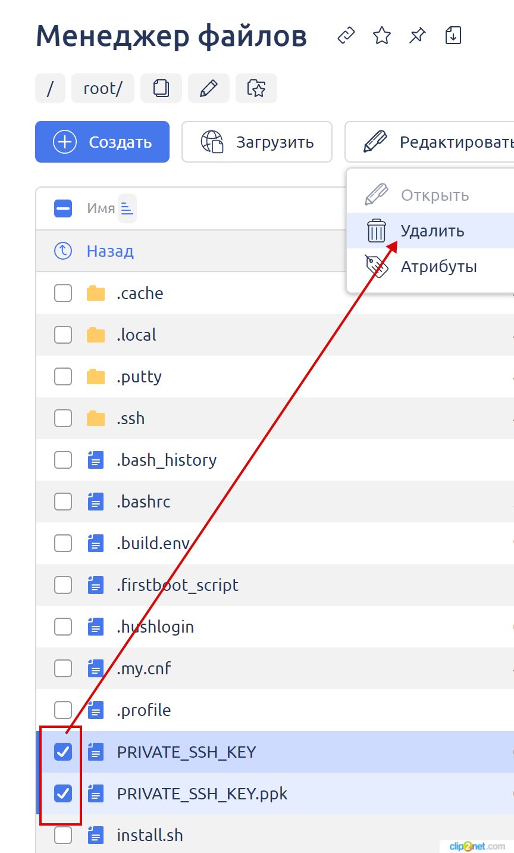514x853 pixels.
Task: Click the star favorite icon in header
Action: (381, 36)
